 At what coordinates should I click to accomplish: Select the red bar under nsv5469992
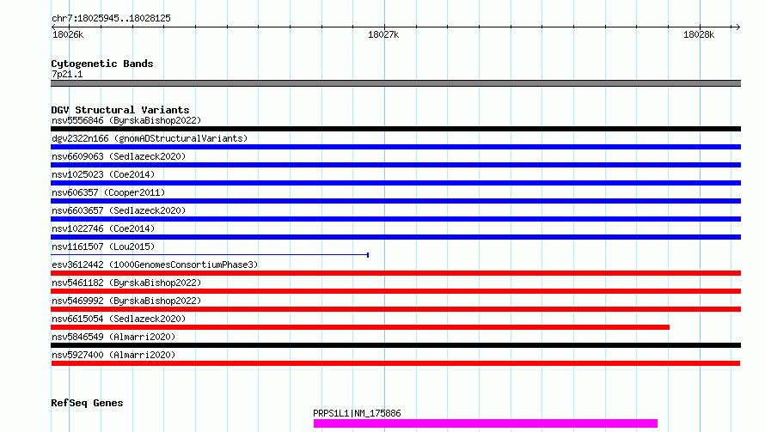pyautogui.click(x=395, y=309)
